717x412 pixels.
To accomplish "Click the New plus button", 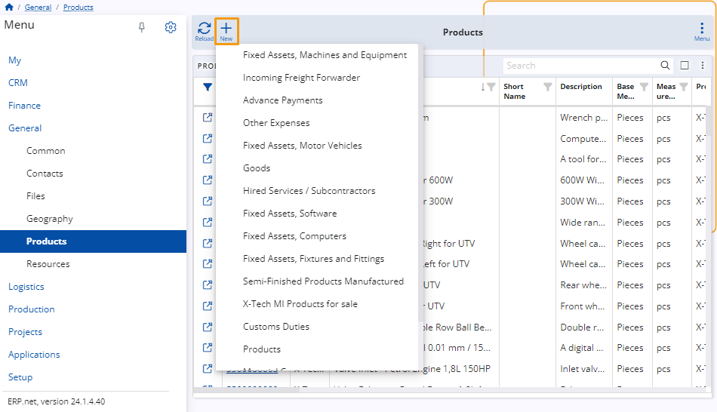I will pyautogui.click(x=226, y=31).
